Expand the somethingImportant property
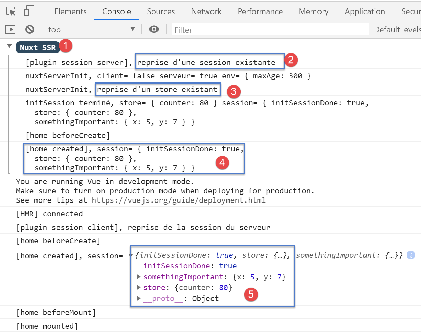 pos(139,277)
